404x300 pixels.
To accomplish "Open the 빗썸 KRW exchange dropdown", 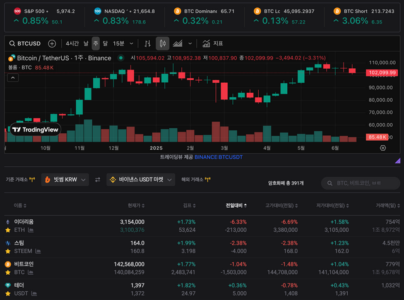I will 65,179.
